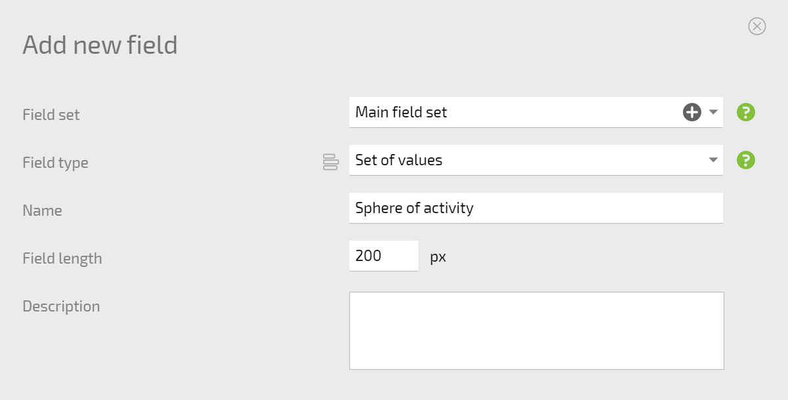
Task: Open help for the Field type option
Action: 746,160
